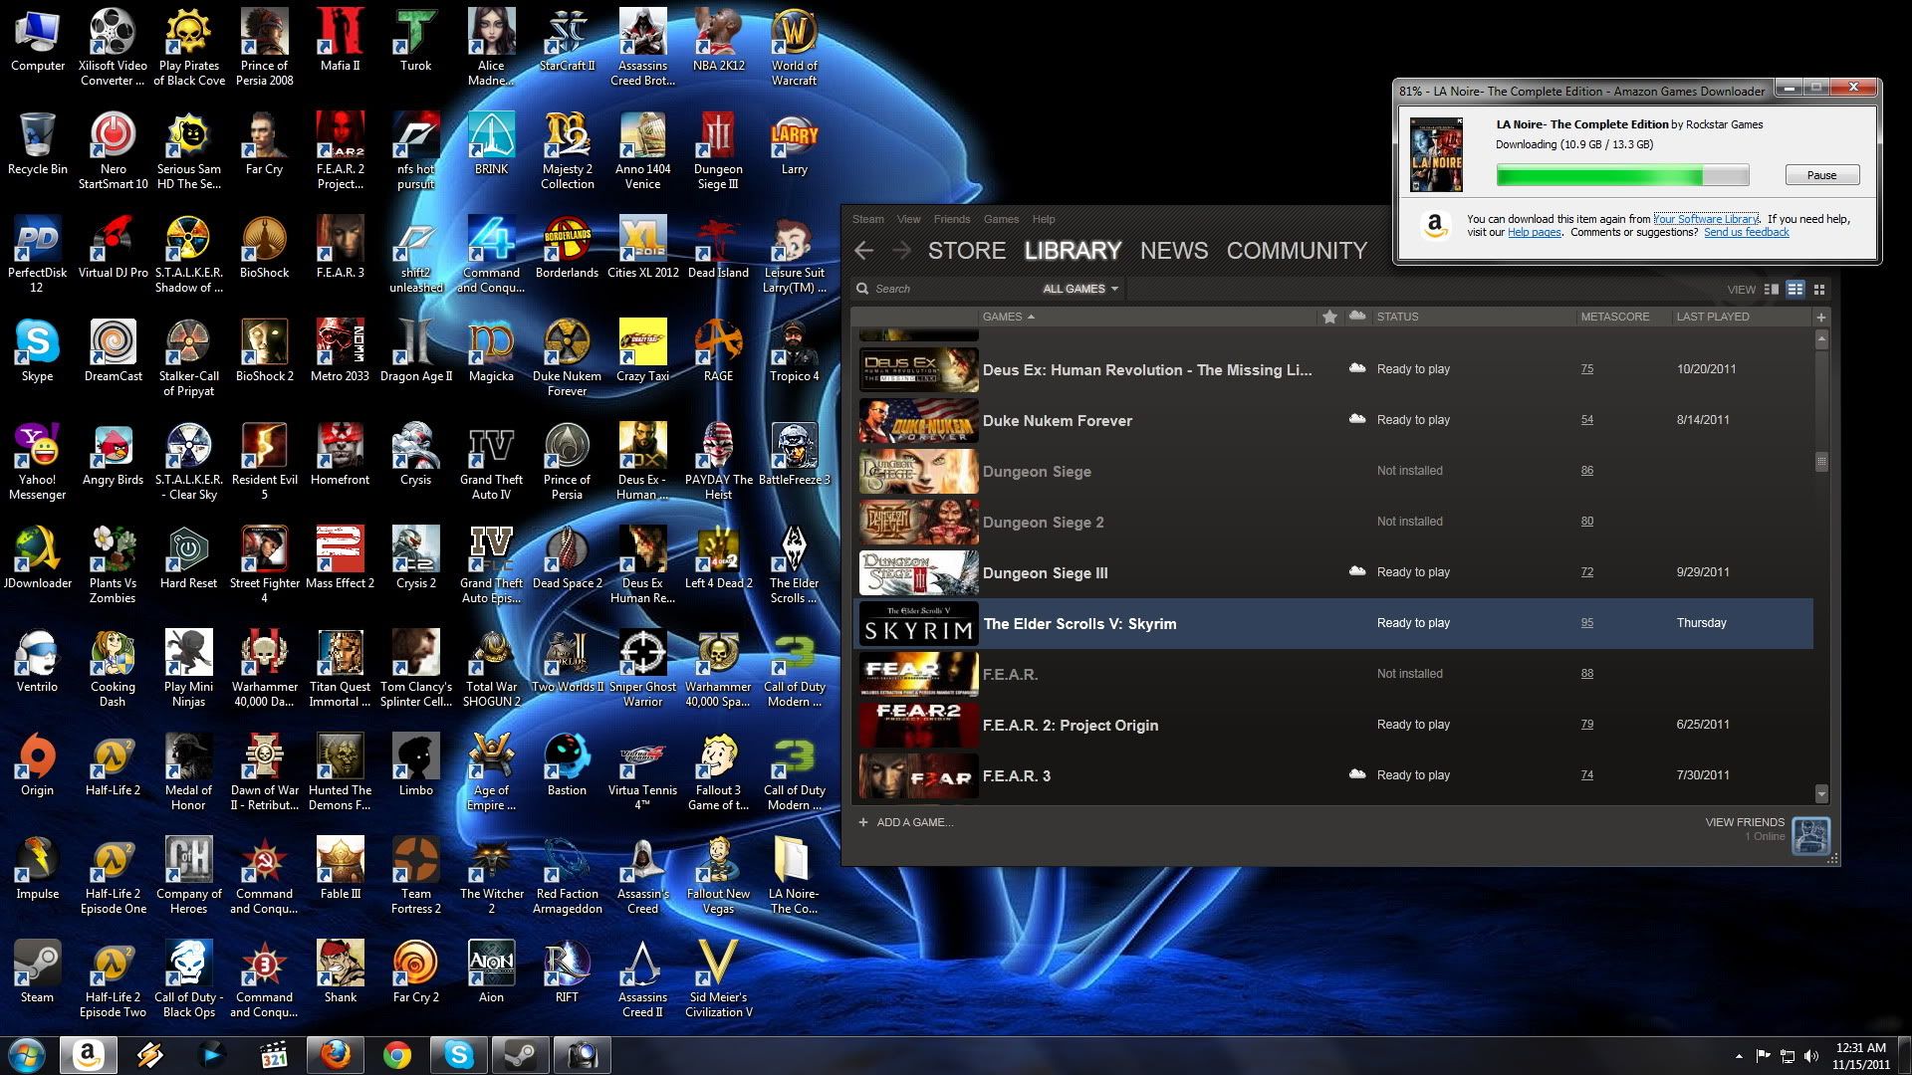This screenshot has height=1075, width=1912.
Task: Click the LA Noire download progress bar
Action: [x=1621, y=176]
